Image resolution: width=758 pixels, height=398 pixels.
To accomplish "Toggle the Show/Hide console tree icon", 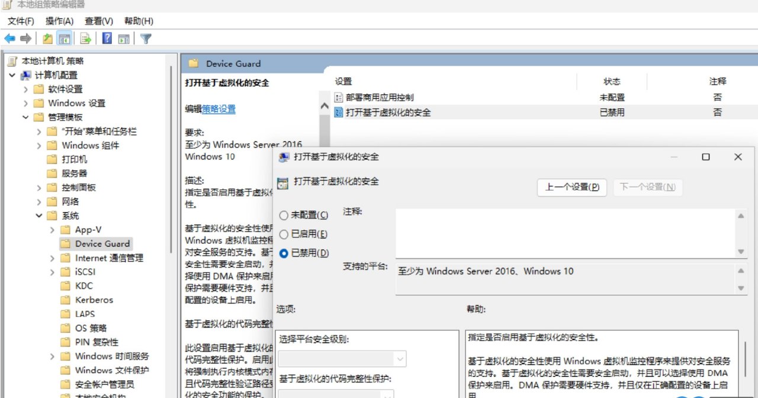I will [x=64, y=39].
